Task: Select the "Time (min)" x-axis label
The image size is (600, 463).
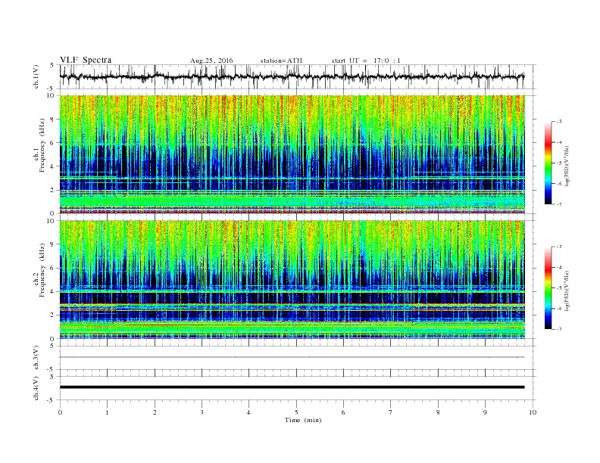Action: 303,420
